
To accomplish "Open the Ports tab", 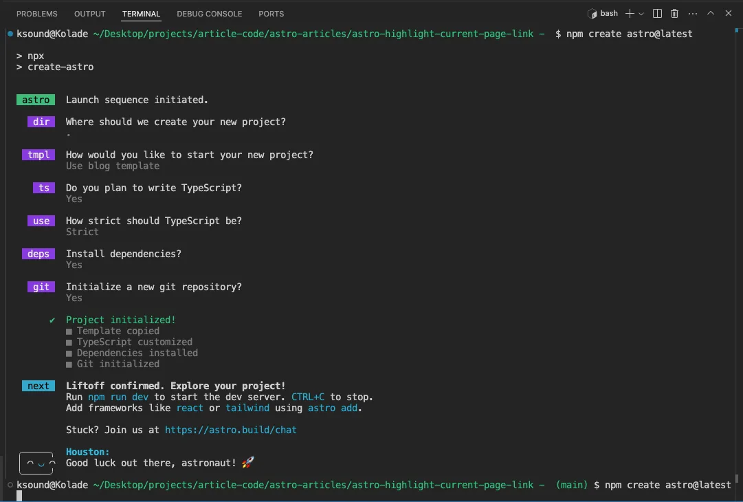I will click(x=271, y=14).
